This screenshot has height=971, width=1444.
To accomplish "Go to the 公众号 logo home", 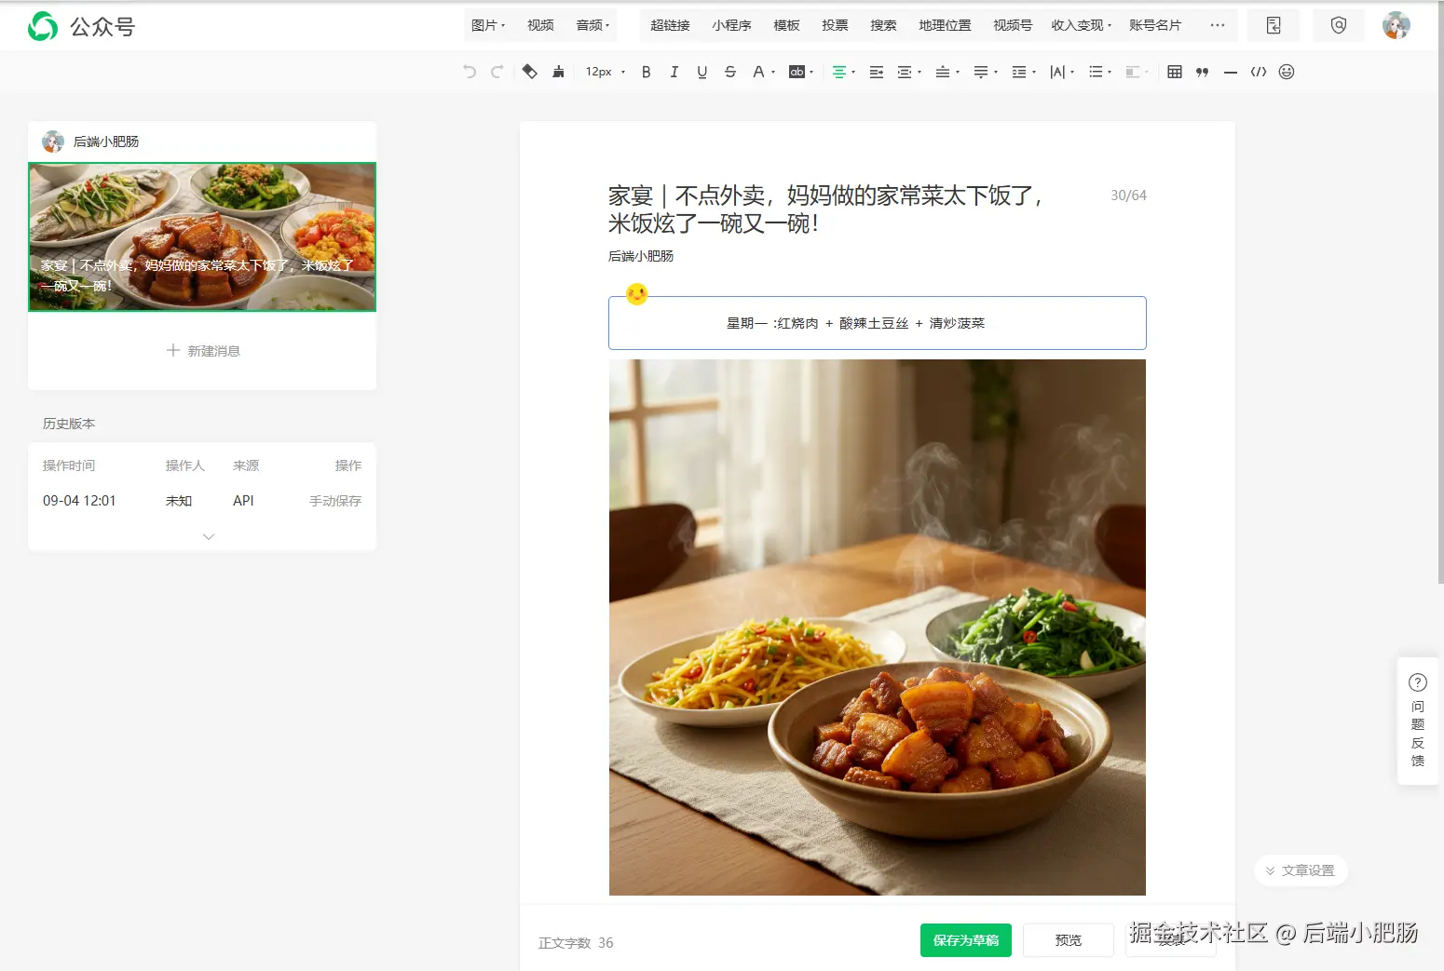I will coord(82,26).
